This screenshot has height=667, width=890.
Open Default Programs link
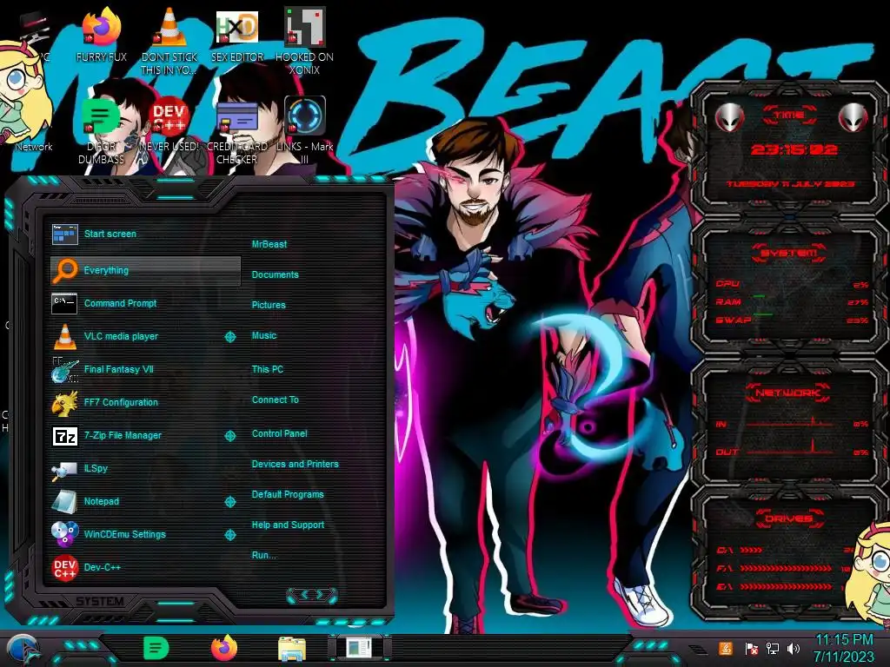288,494
